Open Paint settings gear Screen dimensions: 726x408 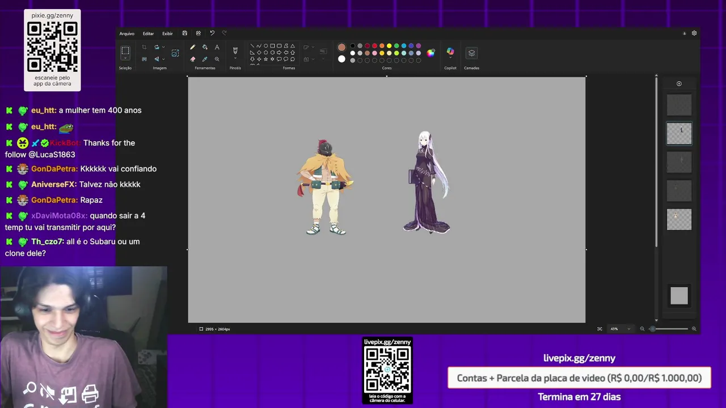click(694, 33)
